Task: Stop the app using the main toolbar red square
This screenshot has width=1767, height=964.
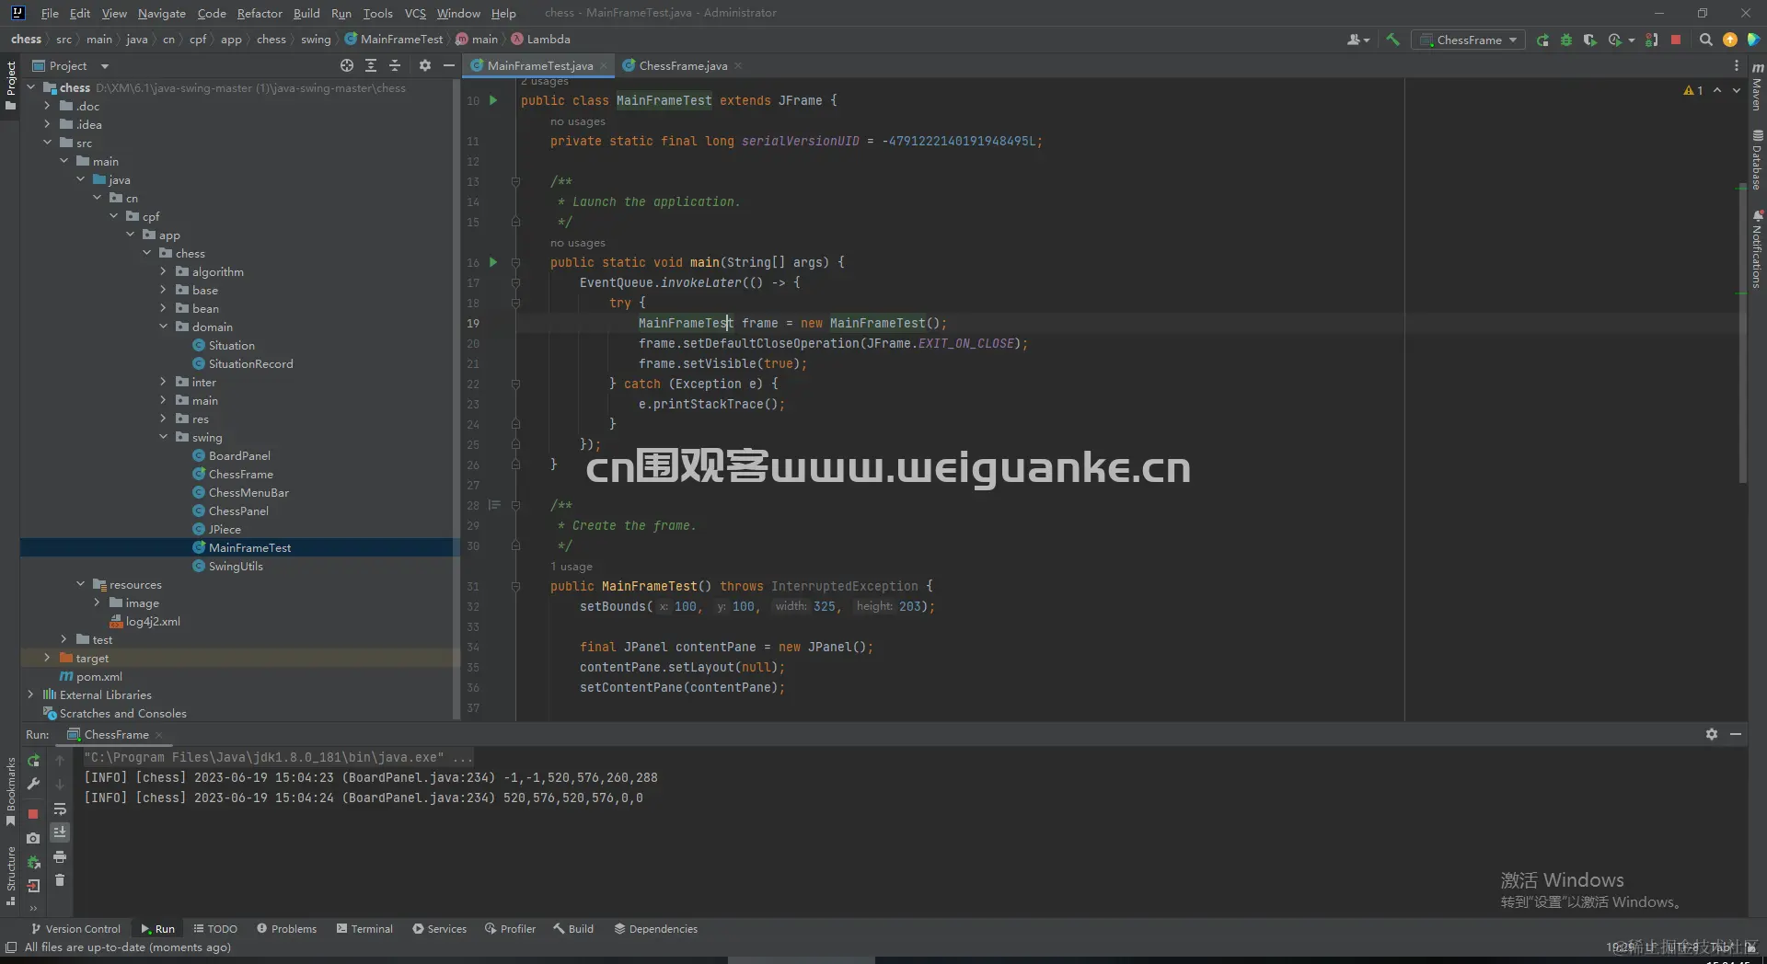Action: coord(1676,40)
